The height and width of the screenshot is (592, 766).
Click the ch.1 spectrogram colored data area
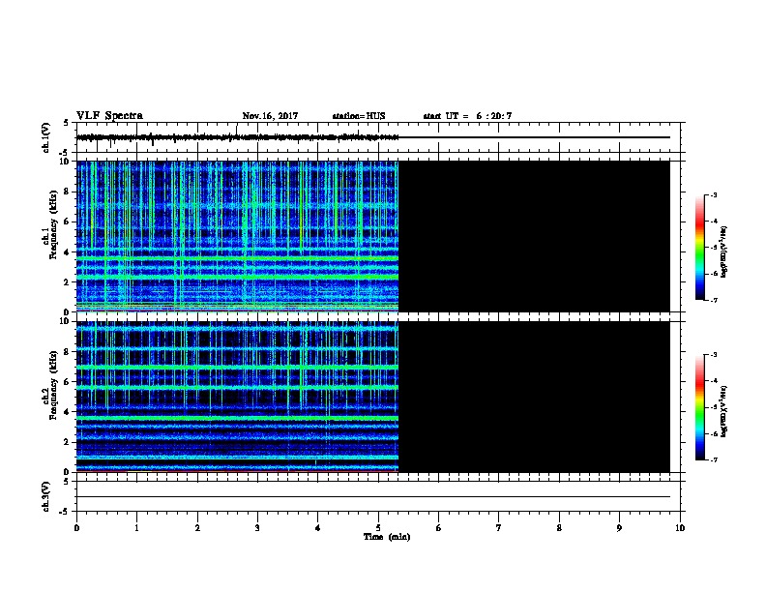pos(237,236)
